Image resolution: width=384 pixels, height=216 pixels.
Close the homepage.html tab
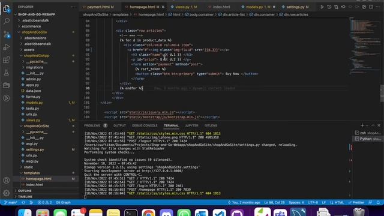(x=163, y=7)
